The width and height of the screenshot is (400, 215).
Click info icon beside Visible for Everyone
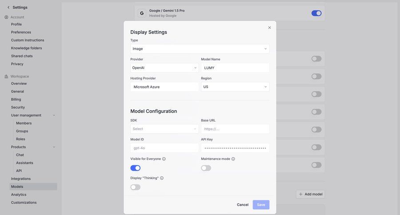coord(164,159)
